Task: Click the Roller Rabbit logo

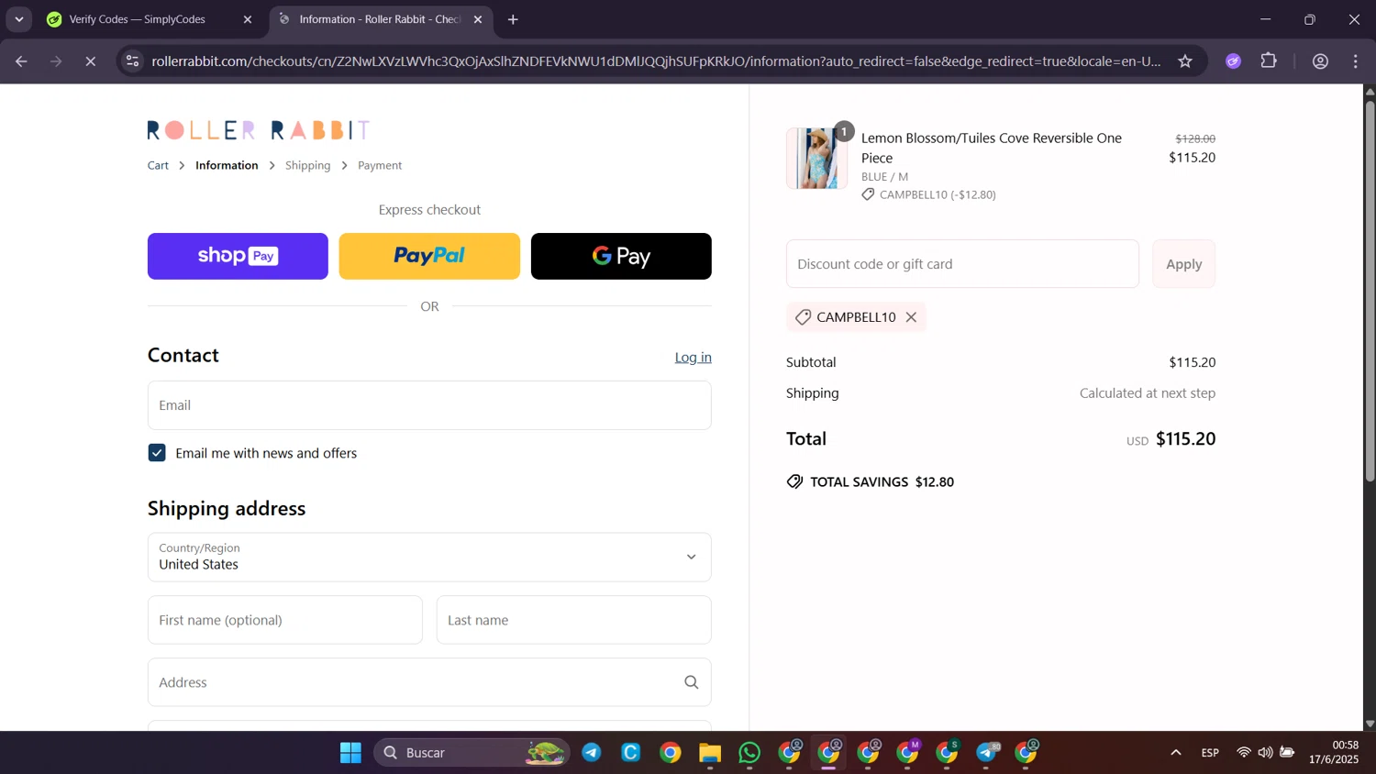Action: (259, 130)
